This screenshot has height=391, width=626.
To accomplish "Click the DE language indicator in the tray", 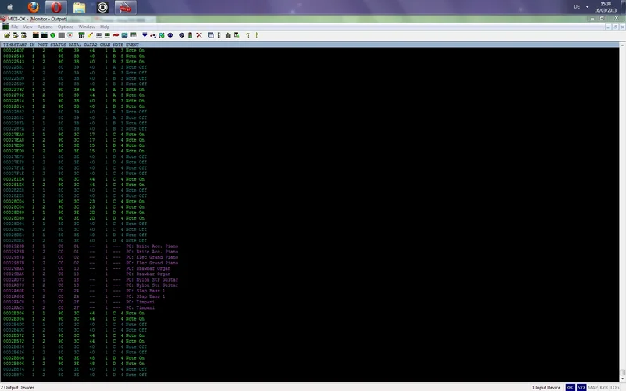I will 577,7.
